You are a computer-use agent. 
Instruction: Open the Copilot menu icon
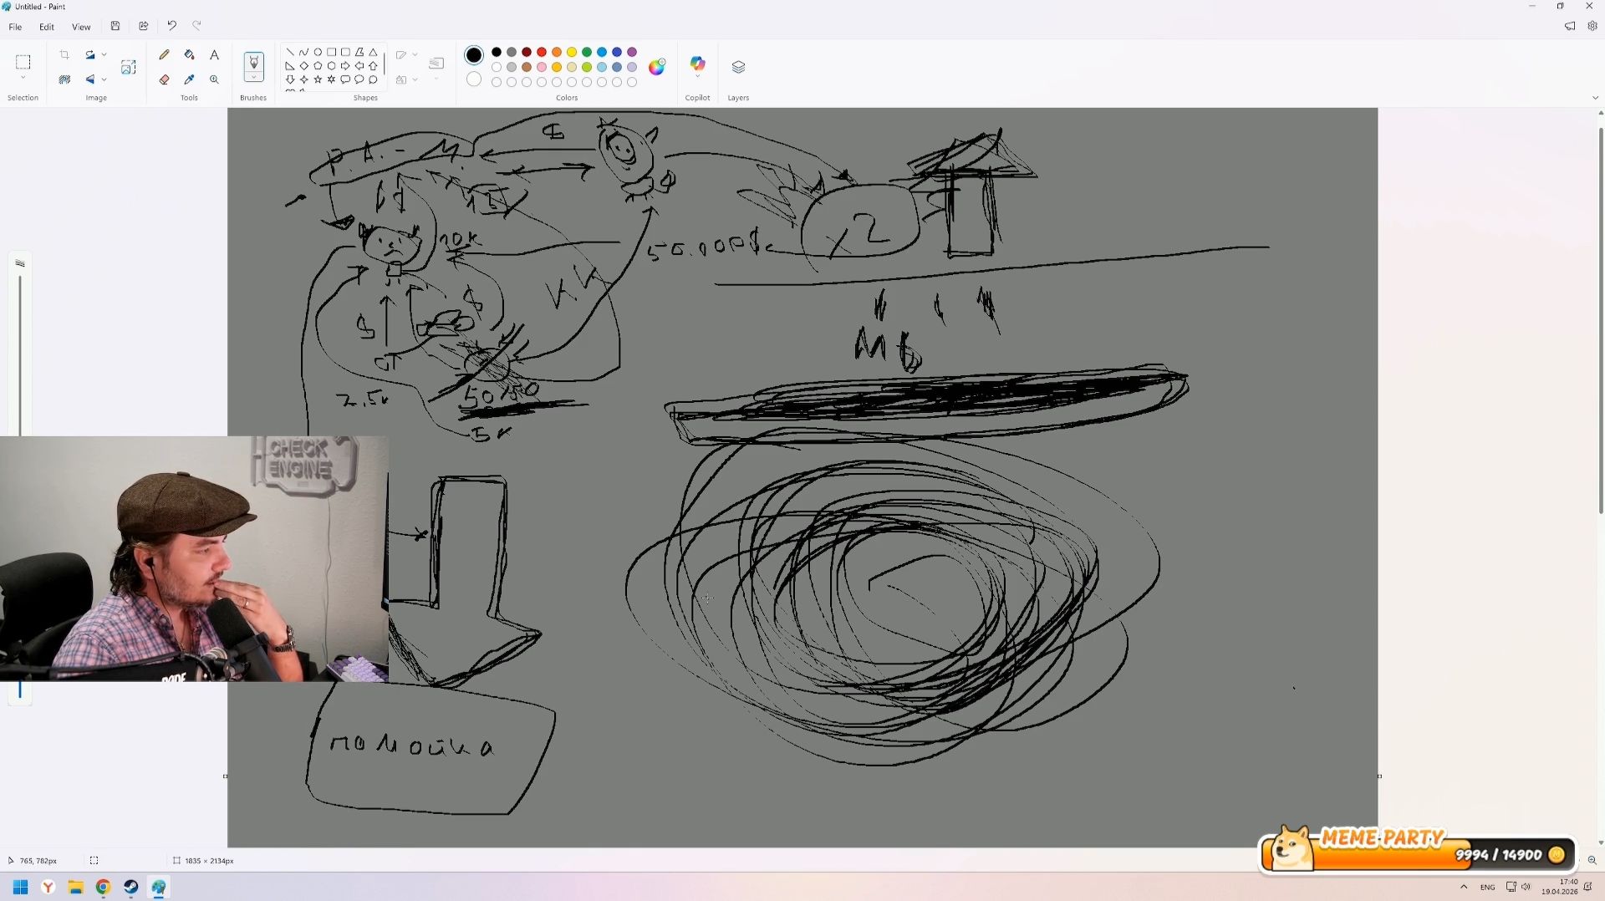pos(697,64)
